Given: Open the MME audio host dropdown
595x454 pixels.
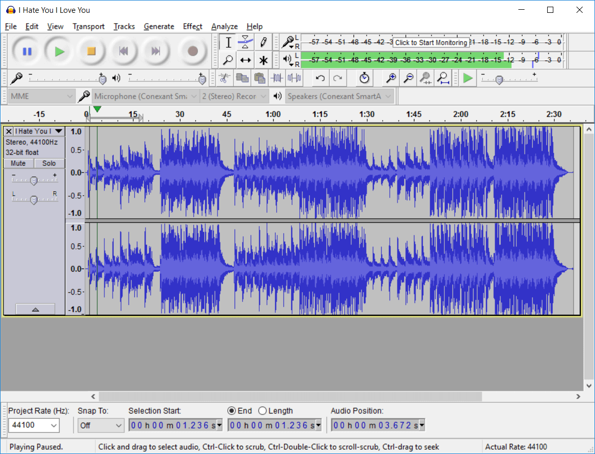Looking at the screenshot, I should click(41, 96).
